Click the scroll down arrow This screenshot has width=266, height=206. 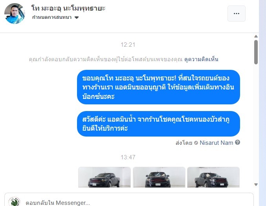coord(256,184)
